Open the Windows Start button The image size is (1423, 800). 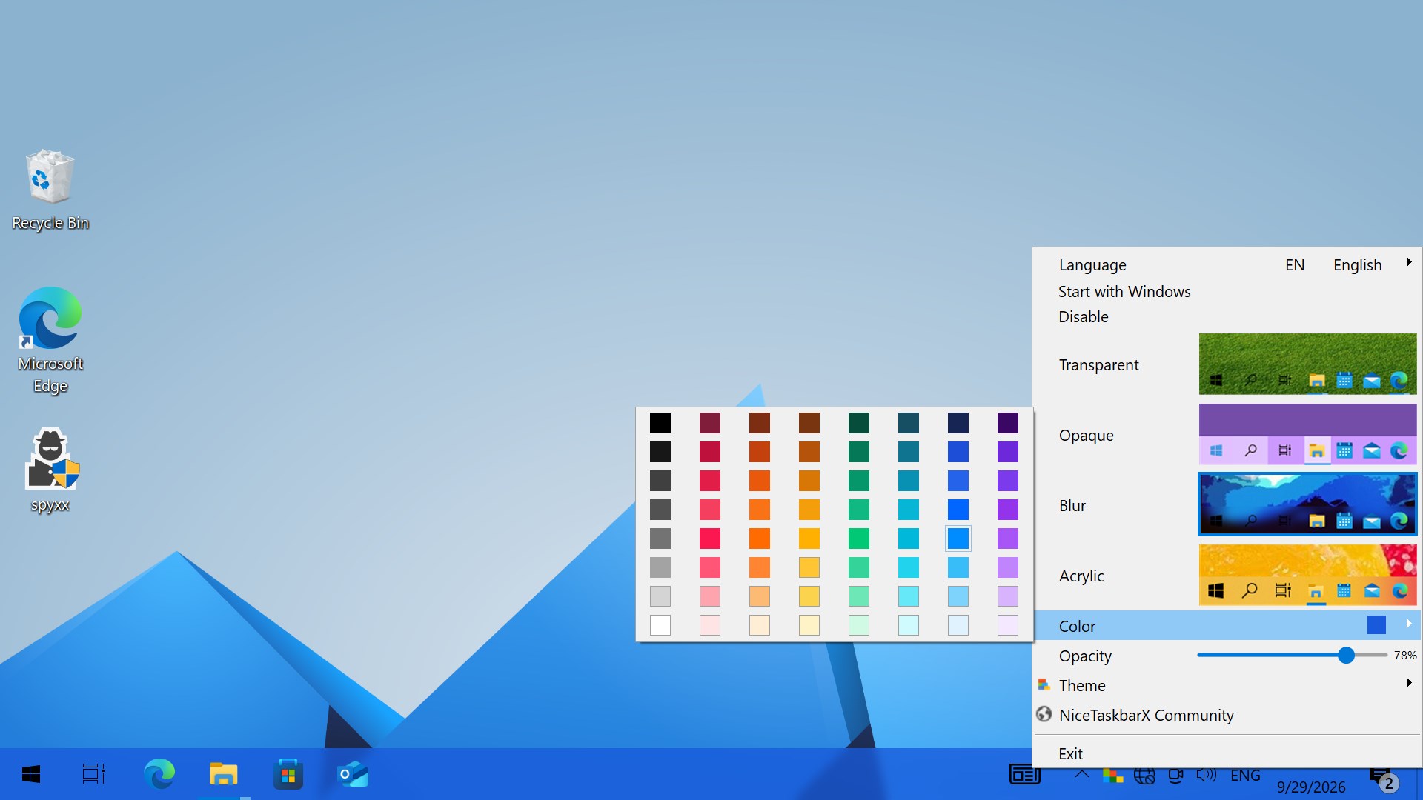click(31, 774)
